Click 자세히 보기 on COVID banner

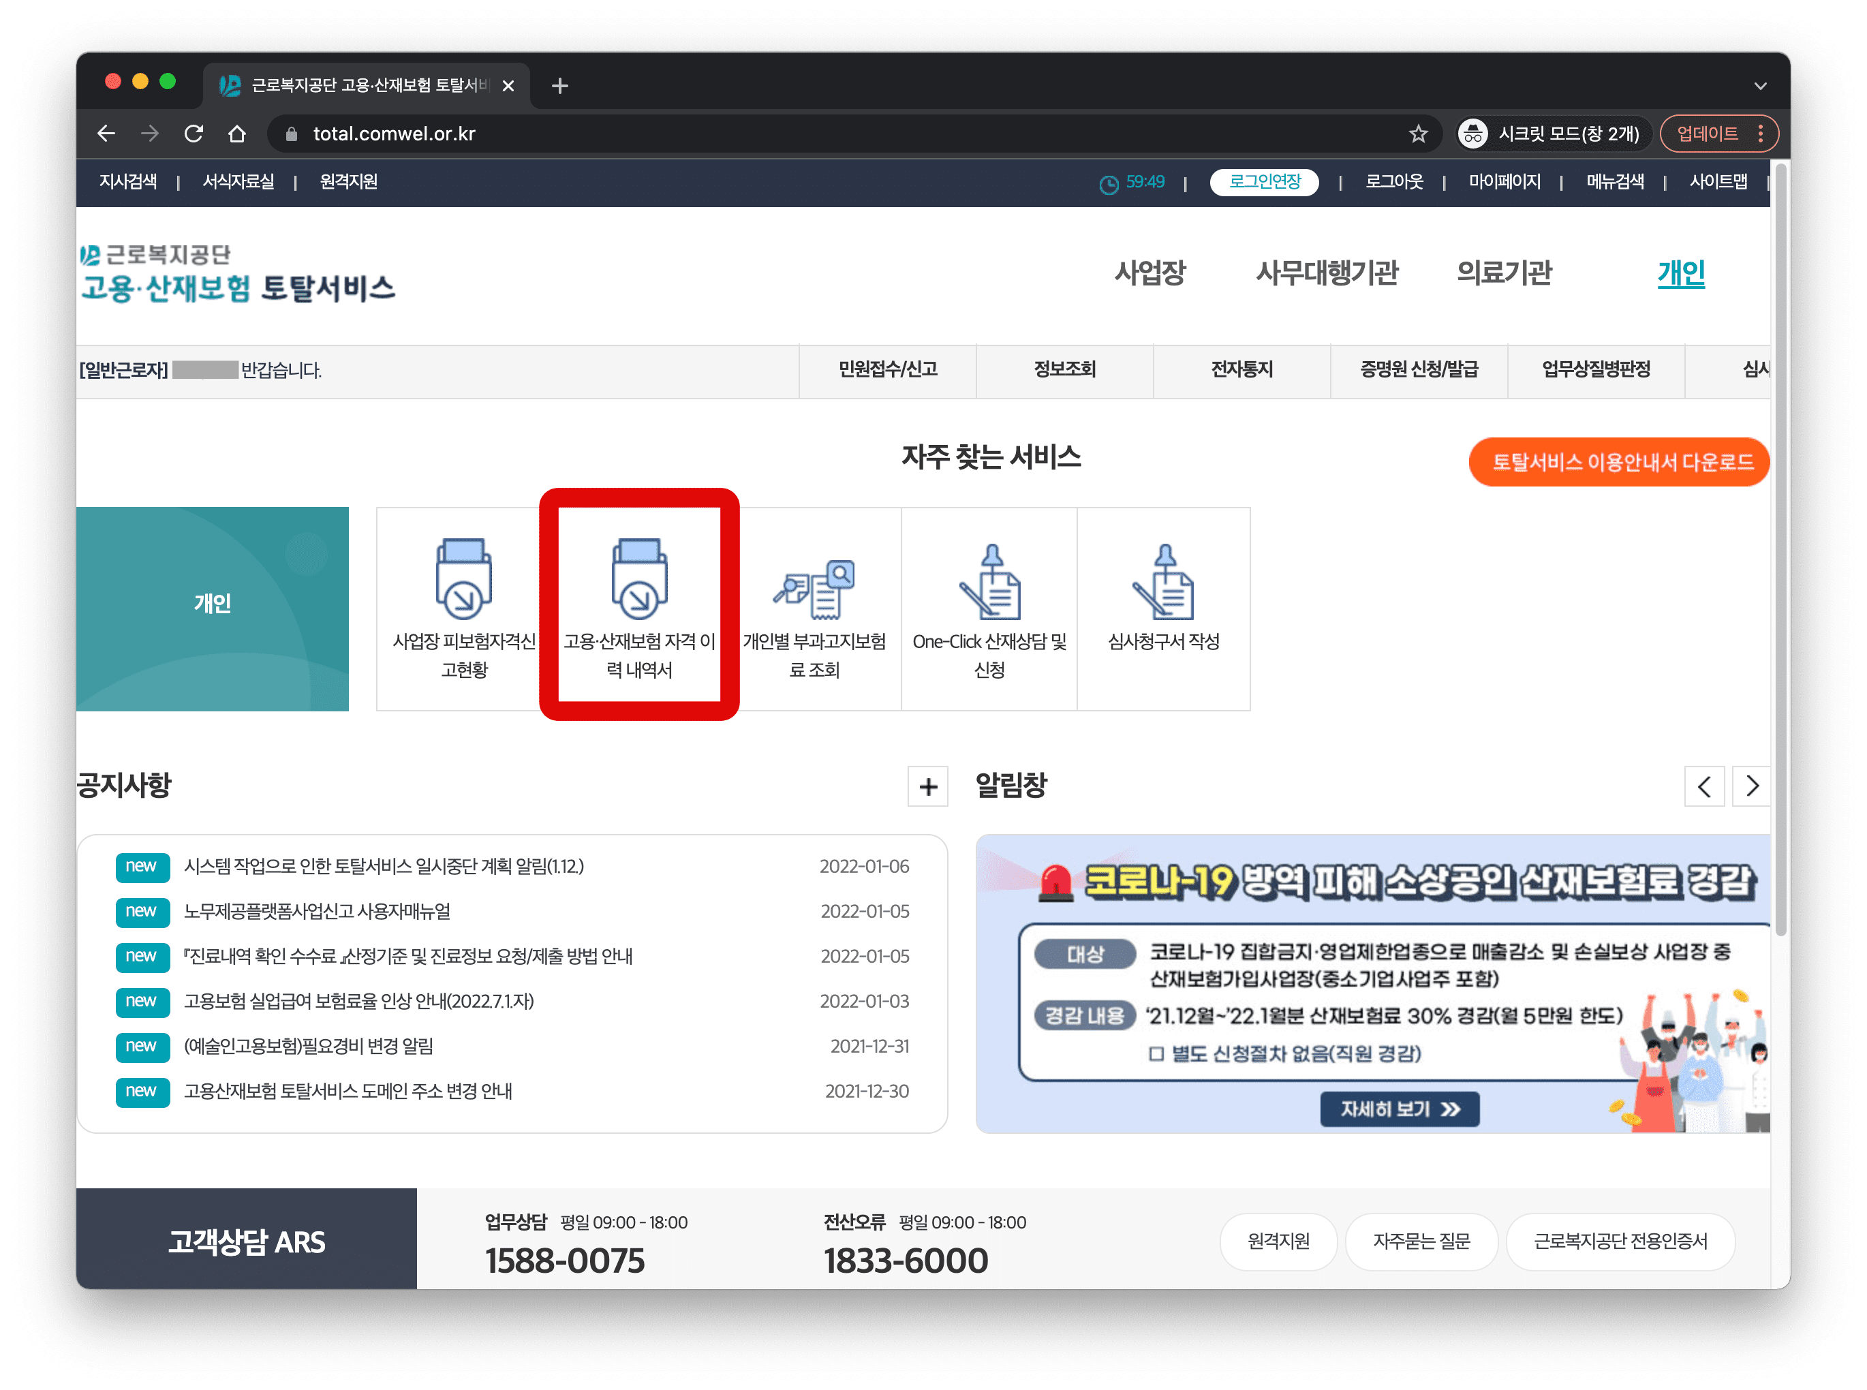click(x=1399, y=1109)
